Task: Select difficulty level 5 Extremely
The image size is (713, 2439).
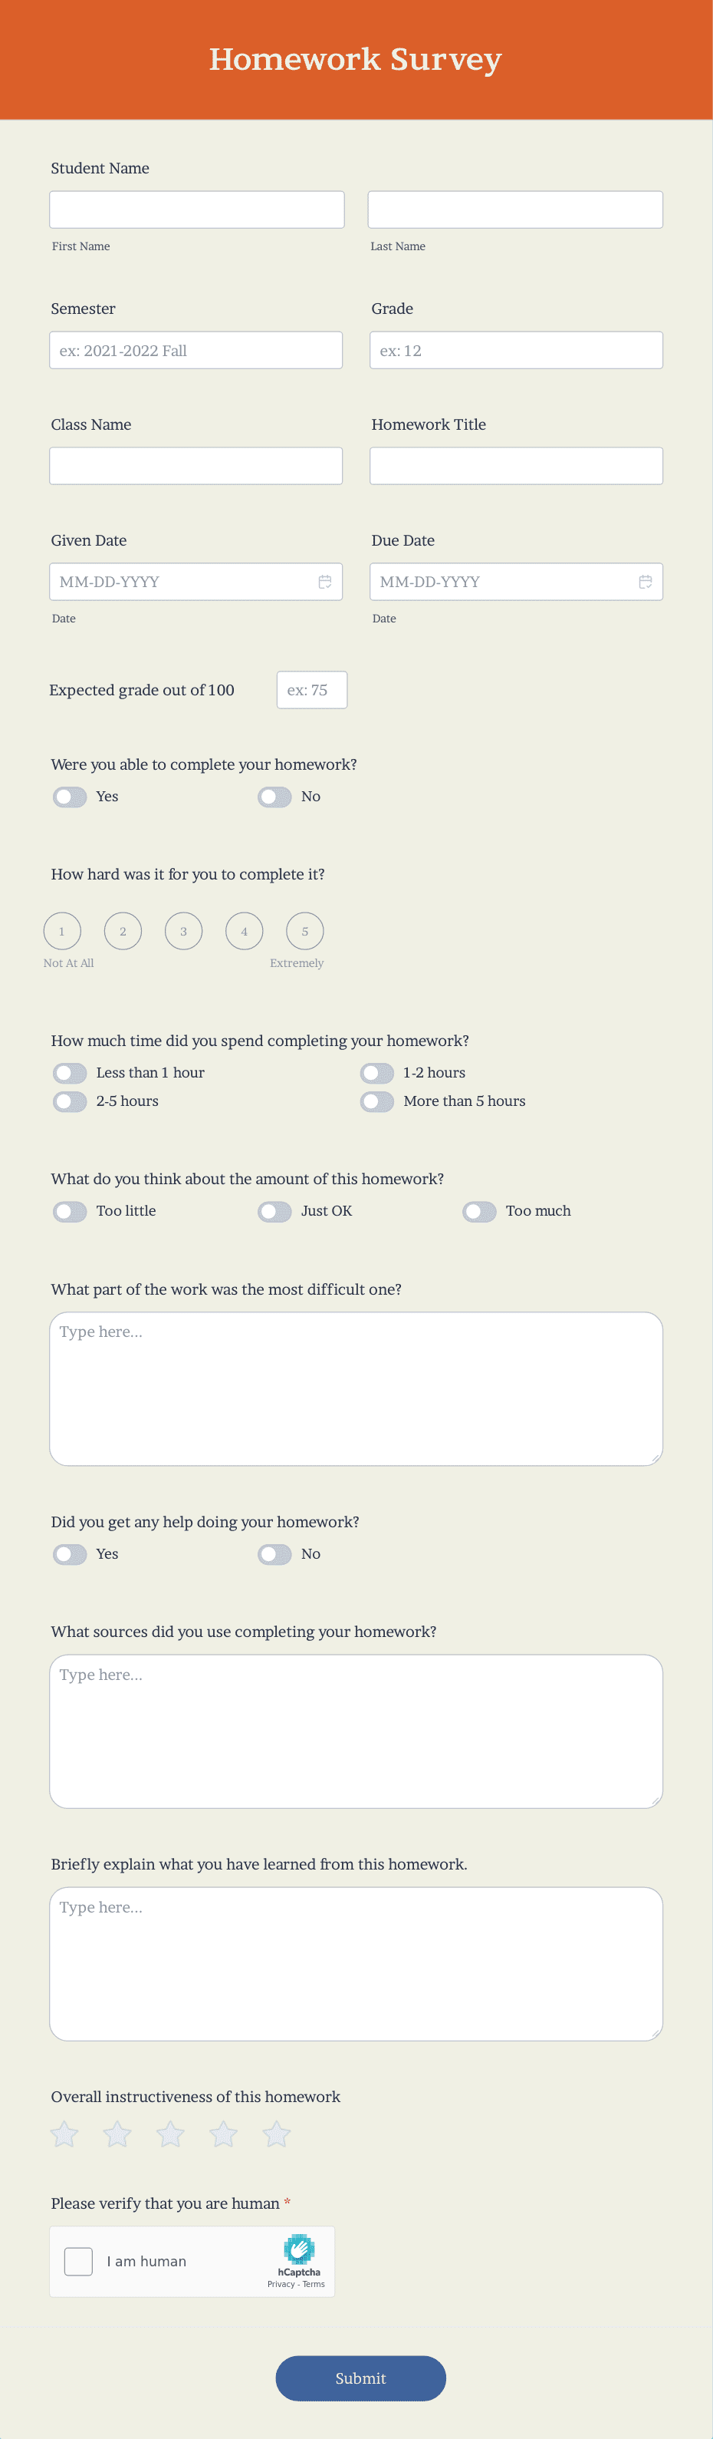Action: pos(304,931)
